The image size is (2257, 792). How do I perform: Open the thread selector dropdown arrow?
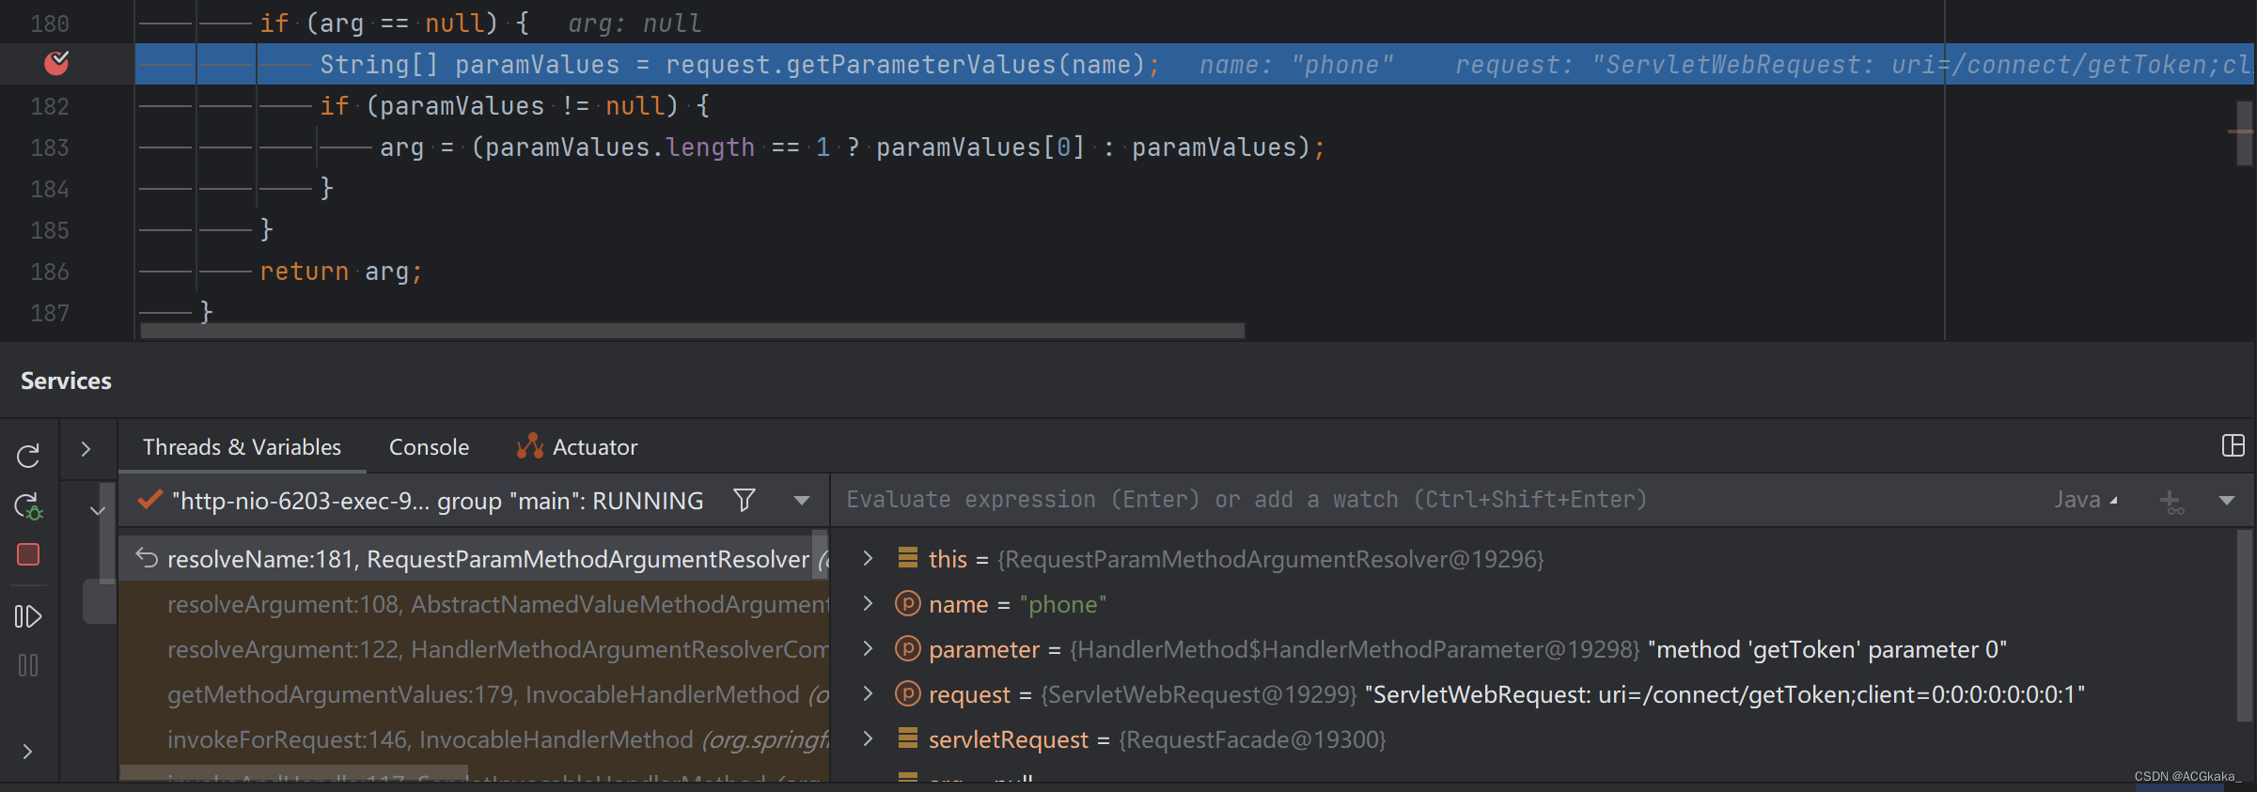pyautogui.click(x=802, y=501)
